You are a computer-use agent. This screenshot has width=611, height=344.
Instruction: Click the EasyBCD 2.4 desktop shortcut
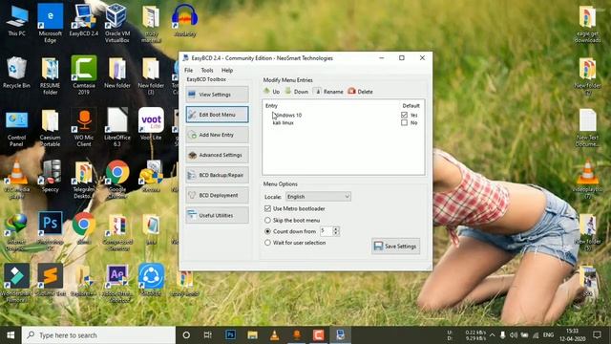point(83,21)
